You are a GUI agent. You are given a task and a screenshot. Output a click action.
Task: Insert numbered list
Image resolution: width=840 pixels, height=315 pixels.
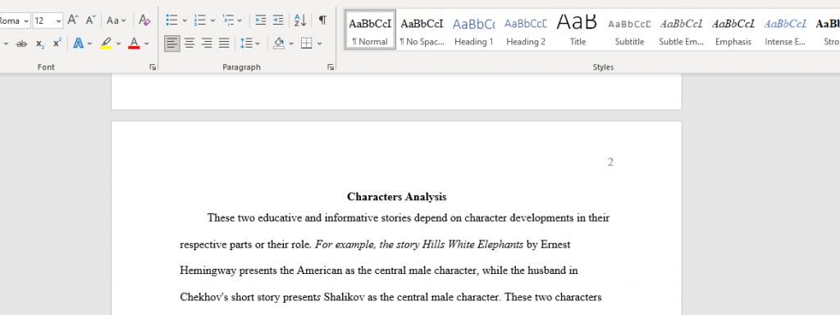(x=200, y=21)
